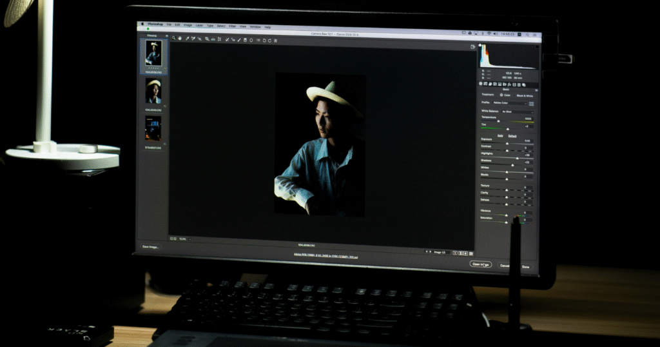Click the Done button
Screen dimensions: 660x347
click(526, 266)
